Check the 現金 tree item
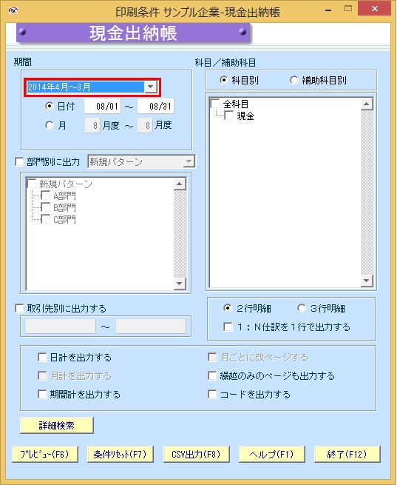The height and width of the screenshot is (485, 397). point(228,116)
